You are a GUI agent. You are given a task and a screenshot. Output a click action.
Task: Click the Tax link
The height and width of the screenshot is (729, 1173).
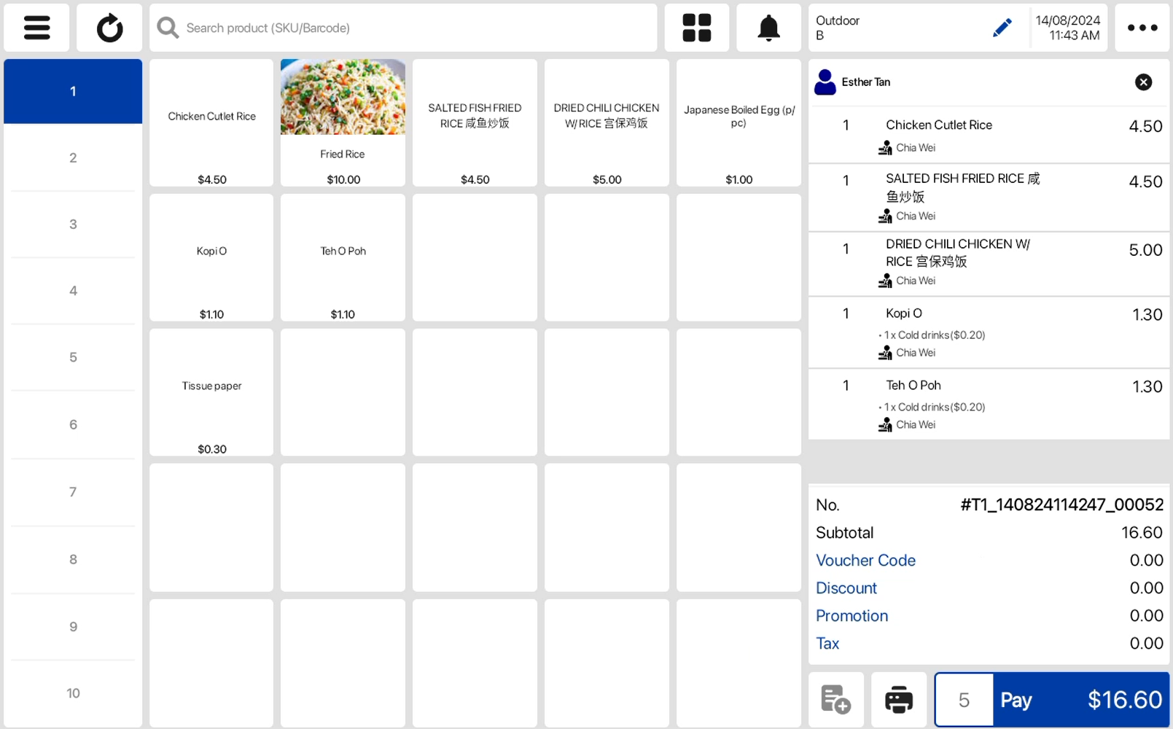(x=827, y=643)
